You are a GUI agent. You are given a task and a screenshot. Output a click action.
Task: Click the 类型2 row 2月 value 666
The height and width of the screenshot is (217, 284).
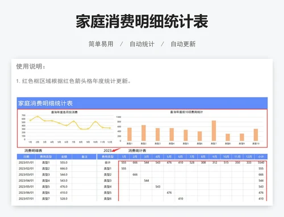click(135, 175)
